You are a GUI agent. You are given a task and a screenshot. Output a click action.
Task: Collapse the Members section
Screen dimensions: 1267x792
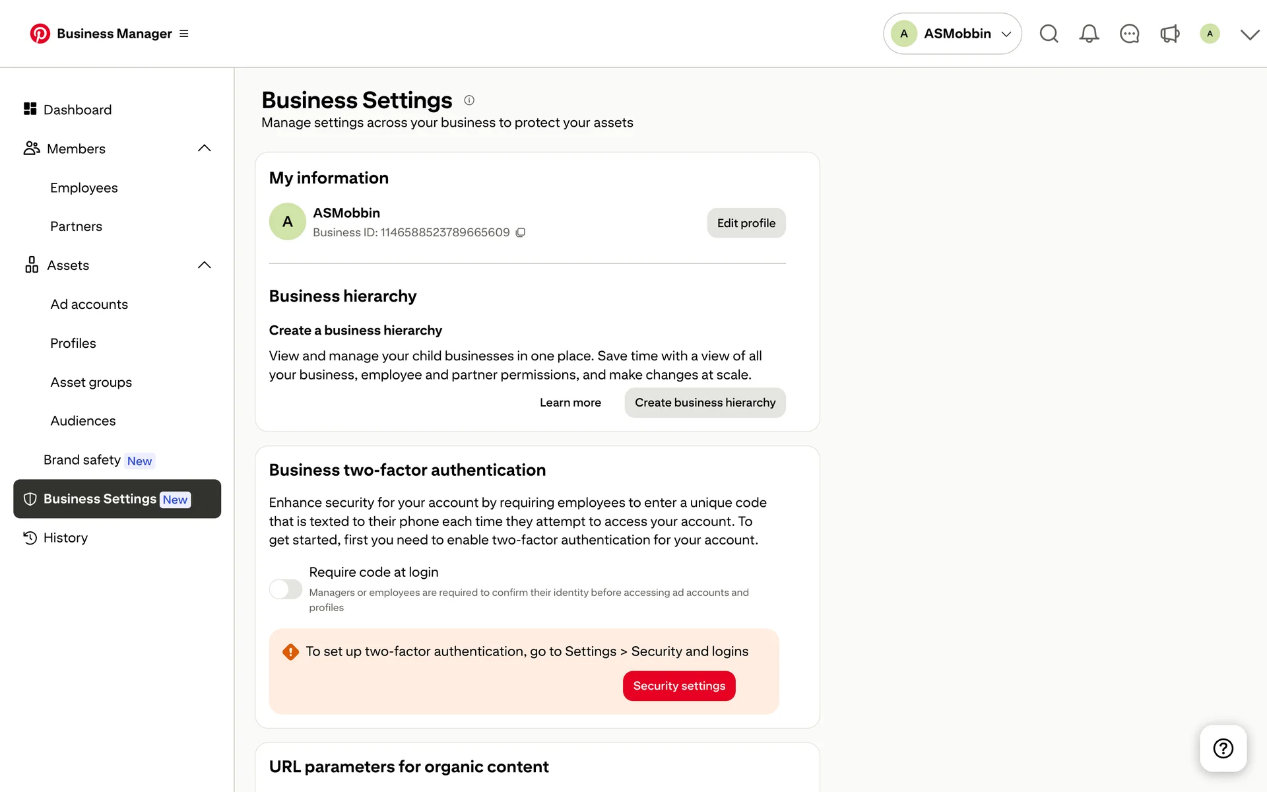coord(205,148)
